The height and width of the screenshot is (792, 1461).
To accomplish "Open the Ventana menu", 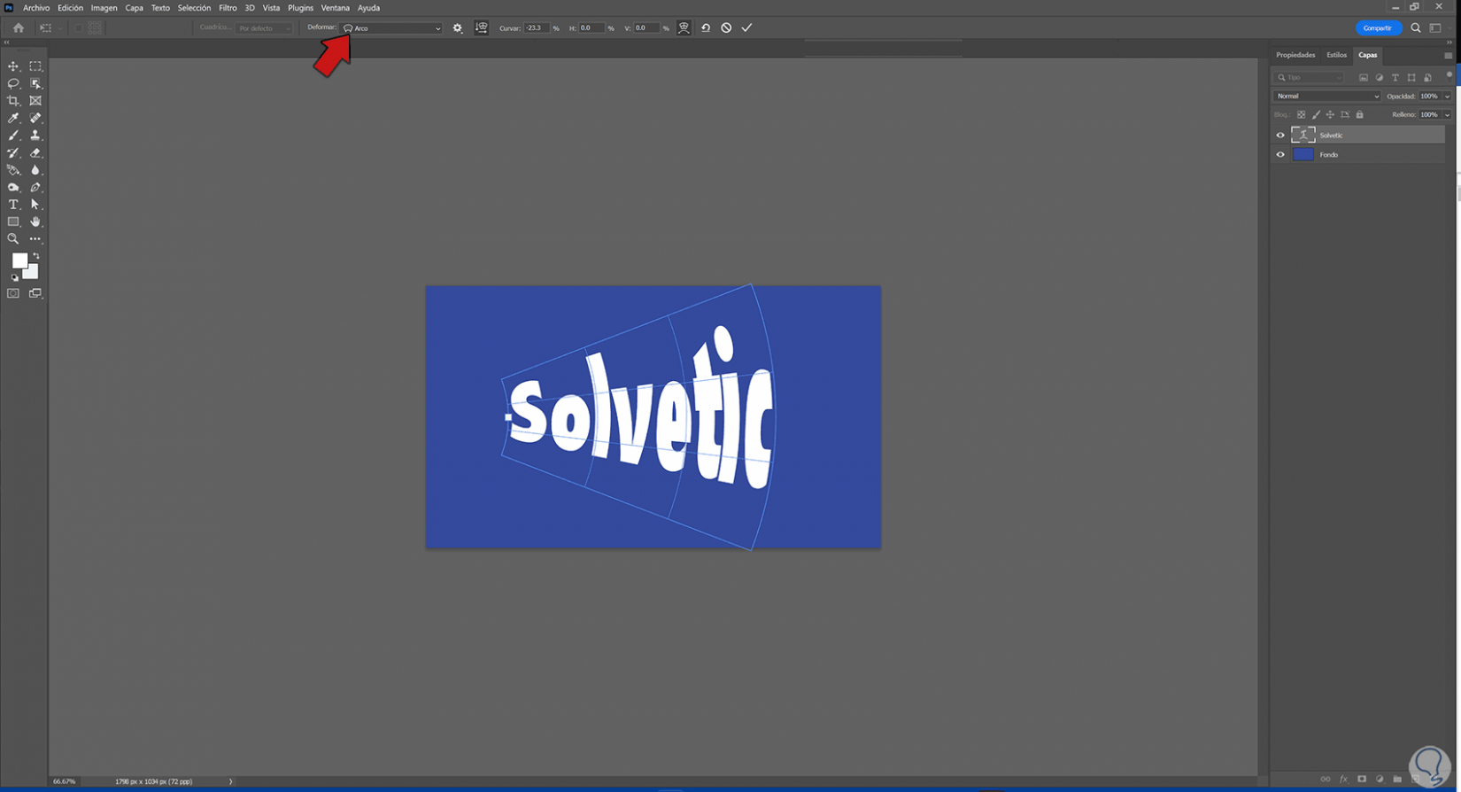I will 335,8.
